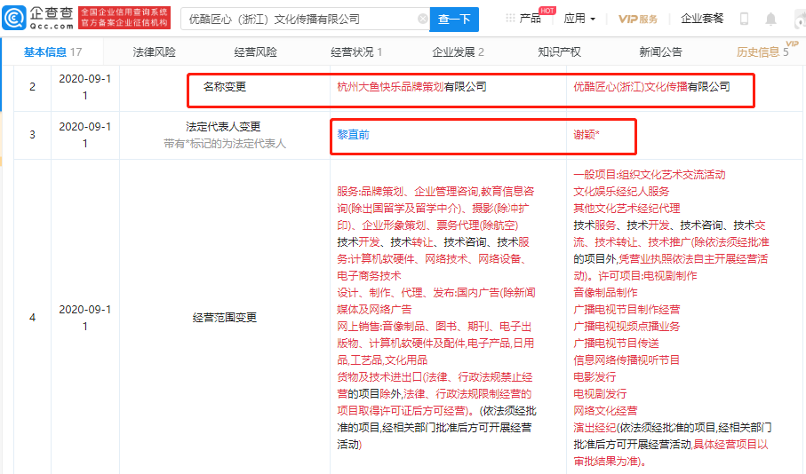Open VIP服务 link
806x474 pixels.
click(637, 19)
